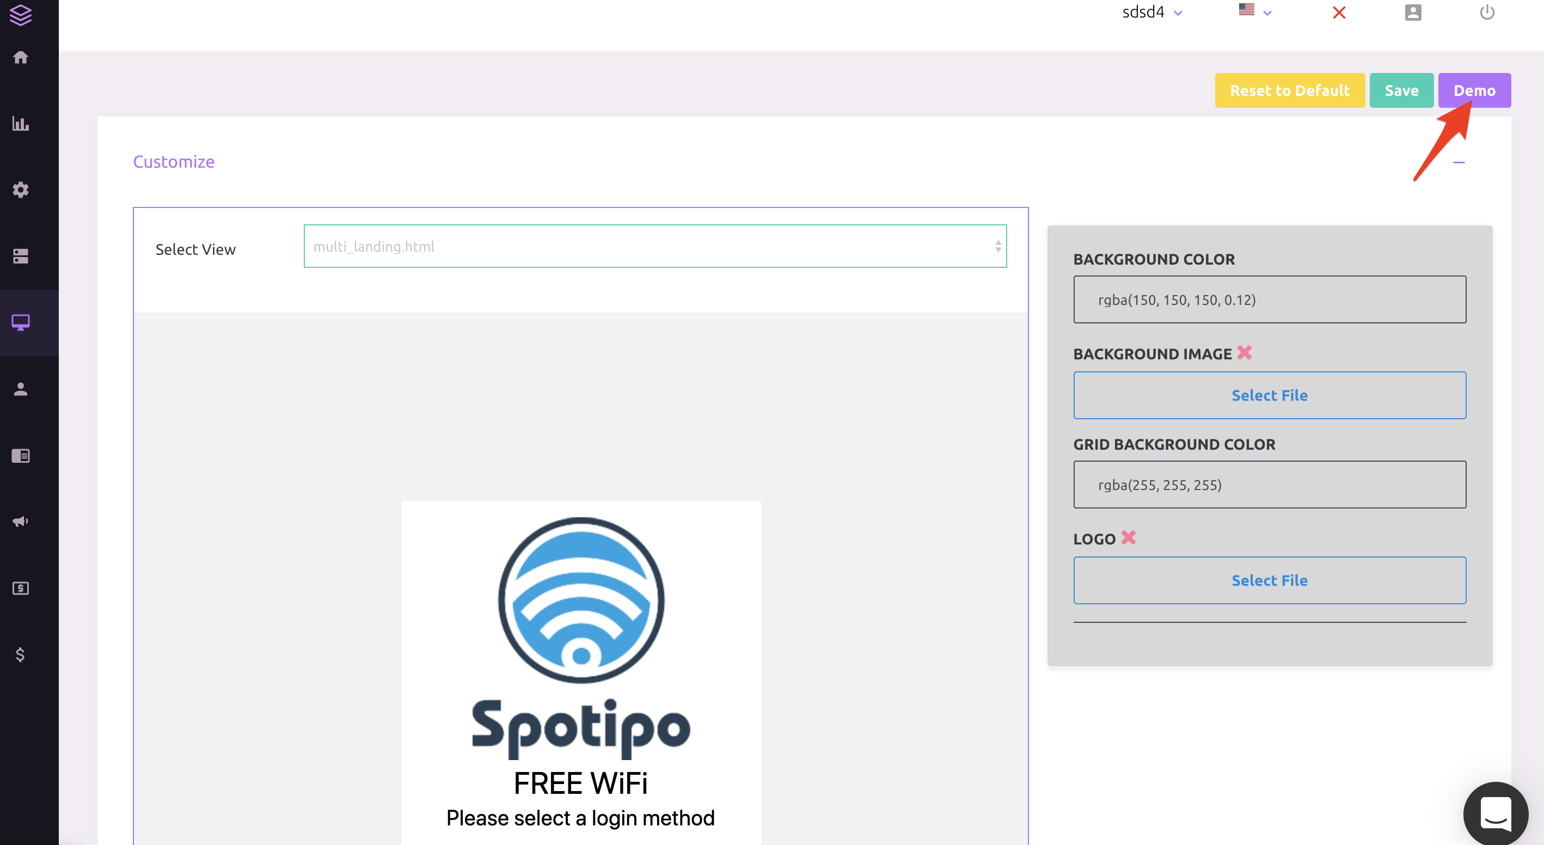Screen dimensions: 1544x845
Task: Remove background image with pink X
Action: pos(1245,352)
